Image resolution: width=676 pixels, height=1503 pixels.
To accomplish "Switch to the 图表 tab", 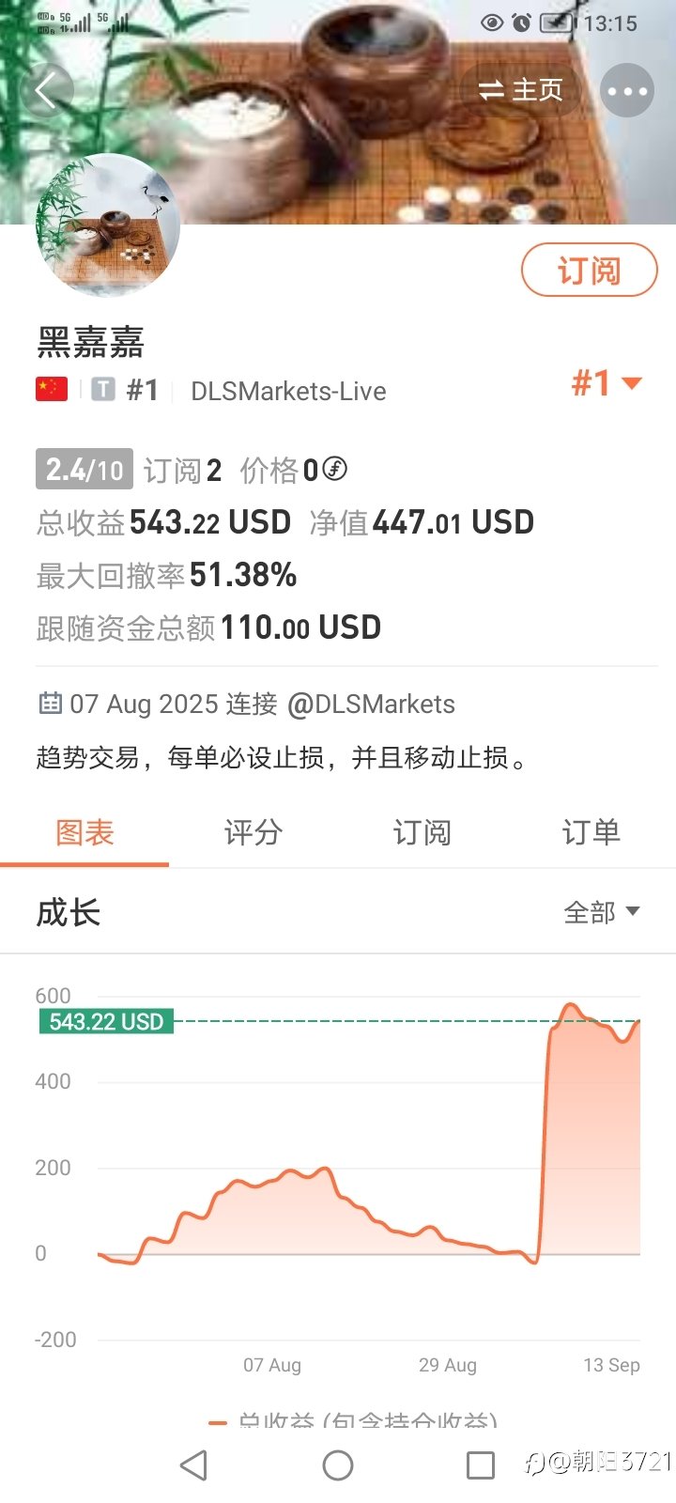I will [x=84, y=832].
